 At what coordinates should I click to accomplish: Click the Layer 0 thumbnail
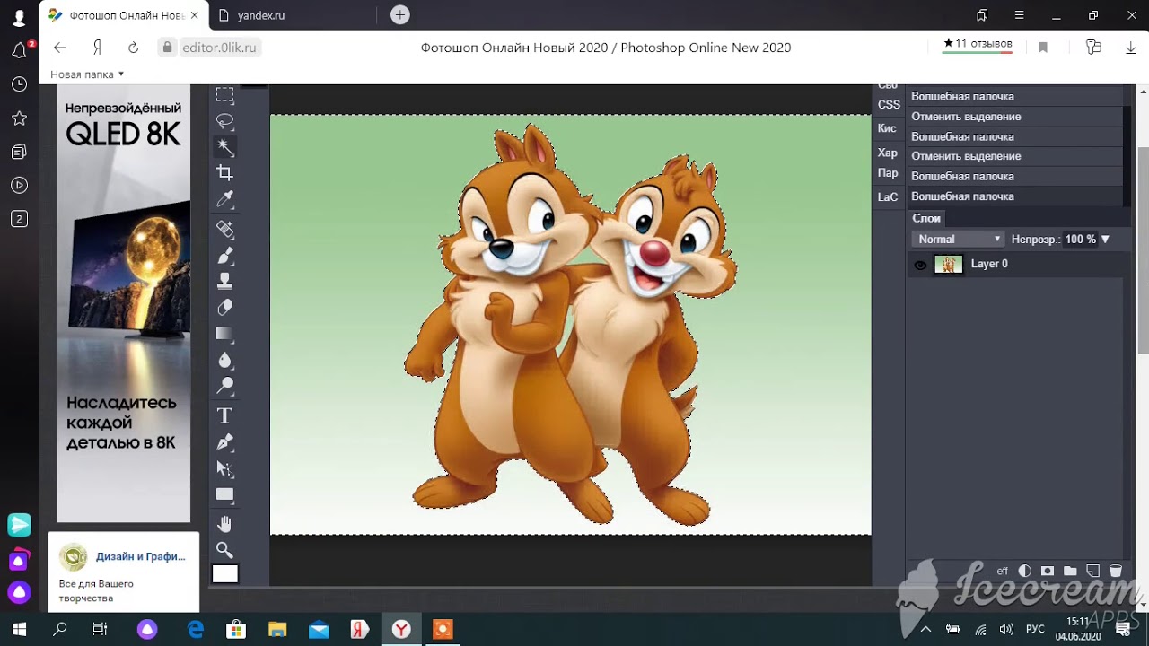point(949,265)
